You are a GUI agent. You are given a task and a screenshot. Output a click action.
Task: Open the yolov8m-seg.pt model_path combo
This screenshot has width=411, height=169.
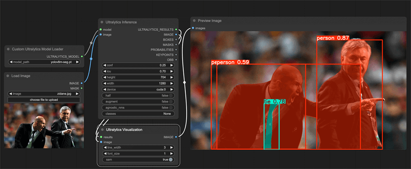44,62
